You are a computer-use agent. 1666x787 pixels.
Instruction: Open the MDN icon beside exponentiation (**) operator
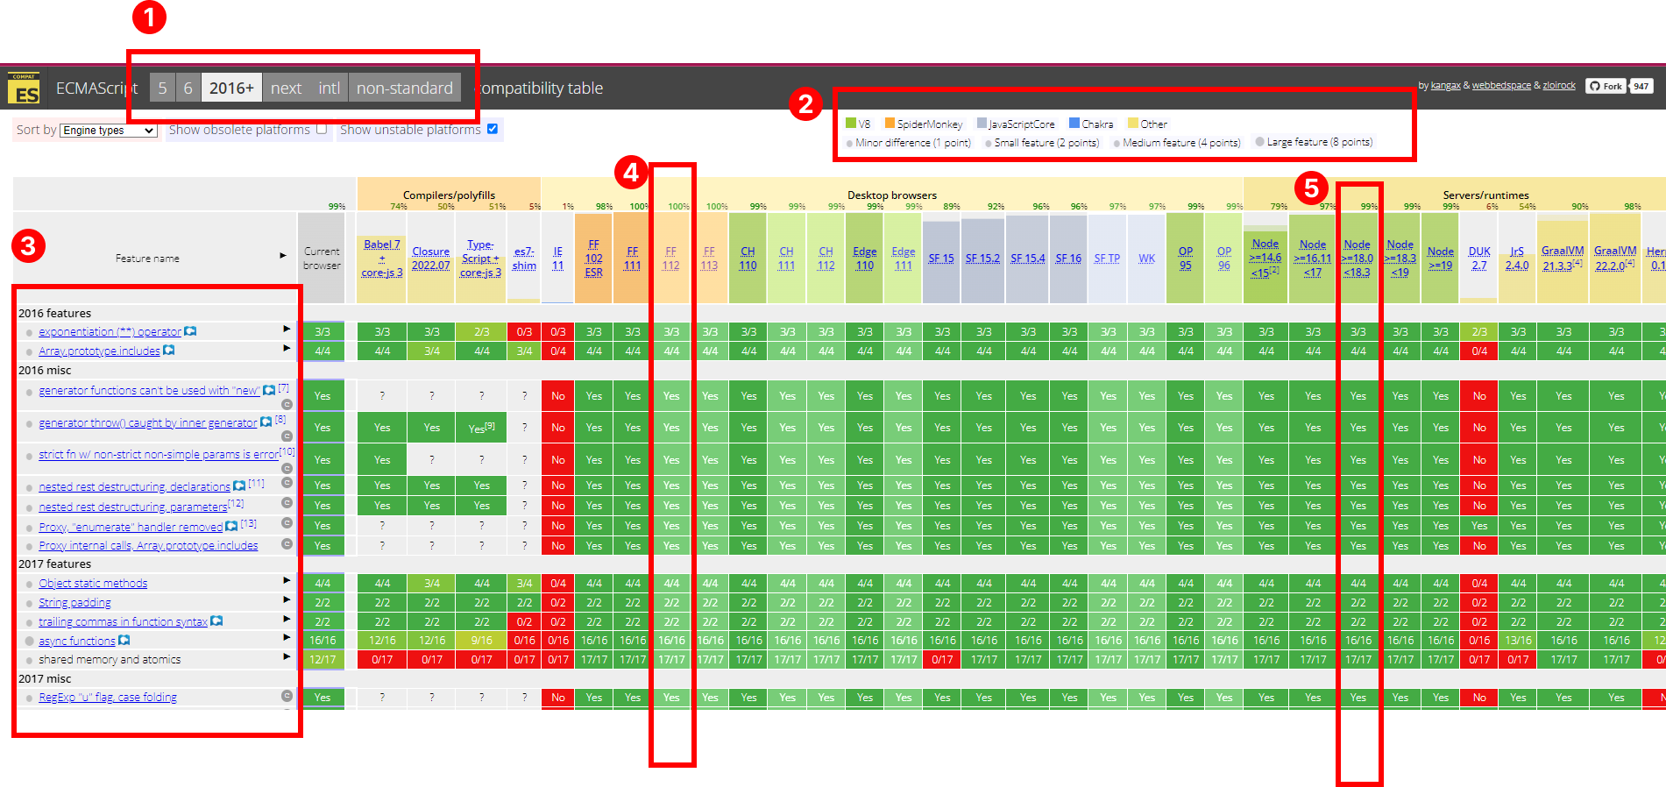[x=190, y=331]
